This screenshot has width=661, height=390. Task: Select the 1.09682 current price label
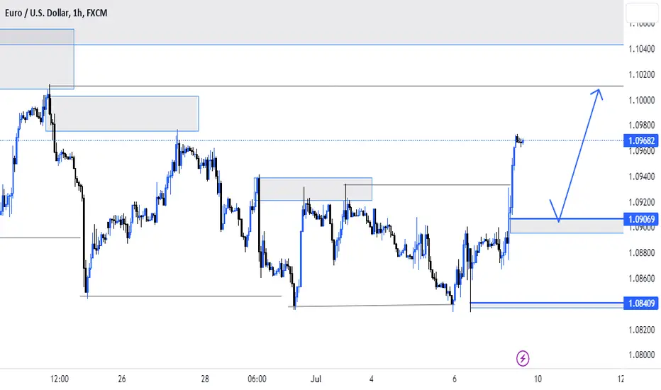[x=640, y=140]
